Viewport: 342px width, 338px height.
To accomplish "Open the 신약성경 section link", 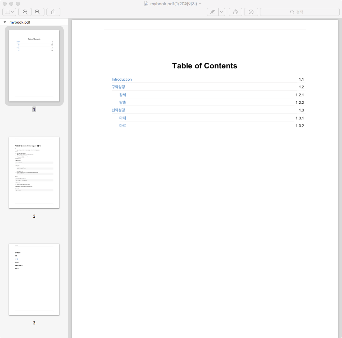I will point(118,110).
